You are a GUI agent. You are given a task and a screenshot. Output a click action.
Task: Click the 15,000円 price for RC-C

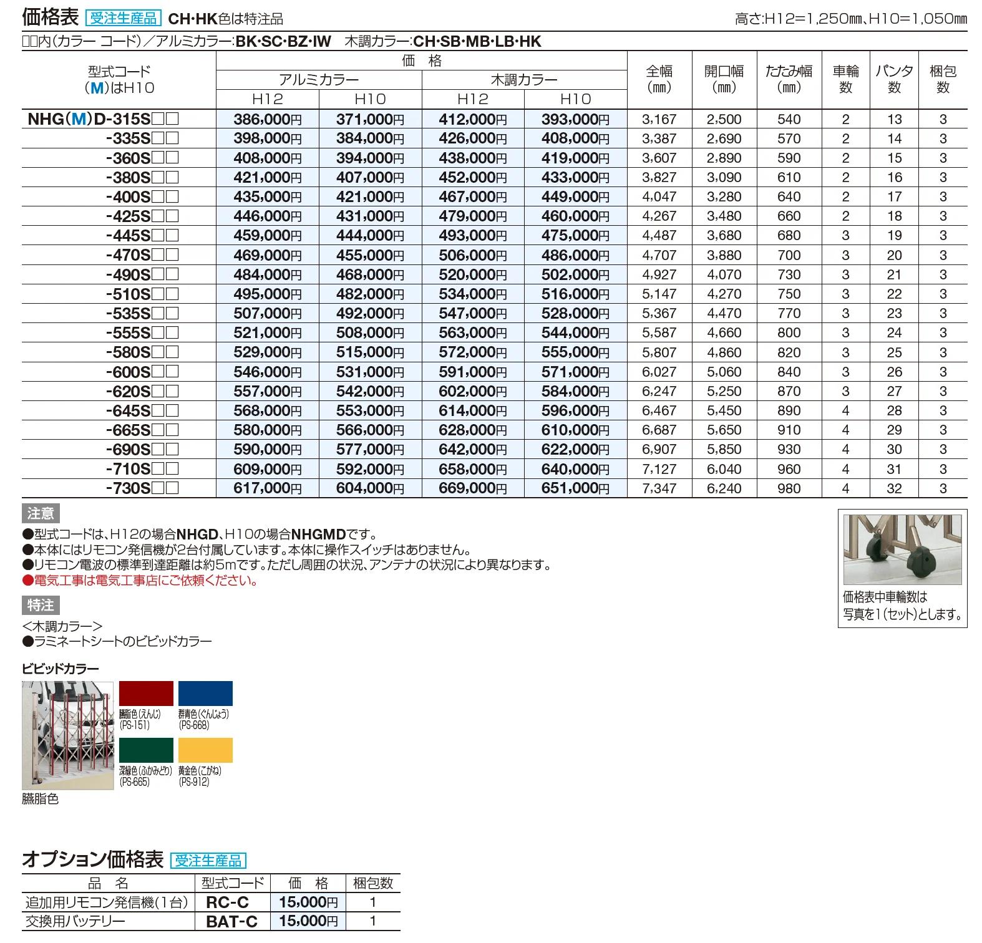(309, 902)
